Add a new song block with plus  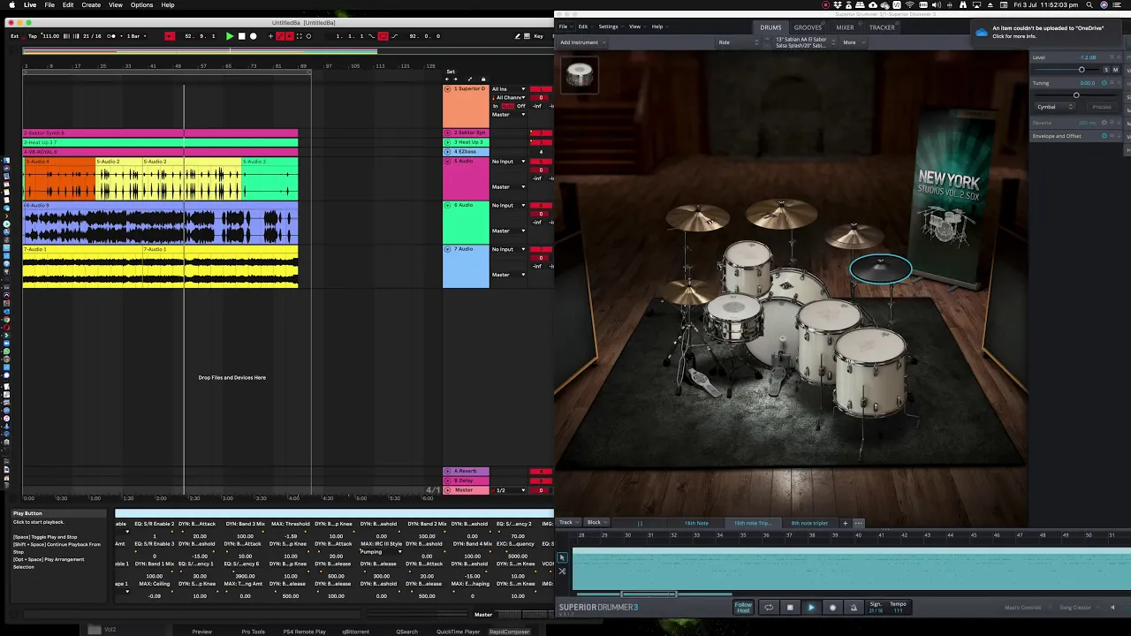click(x=845, y=523)
